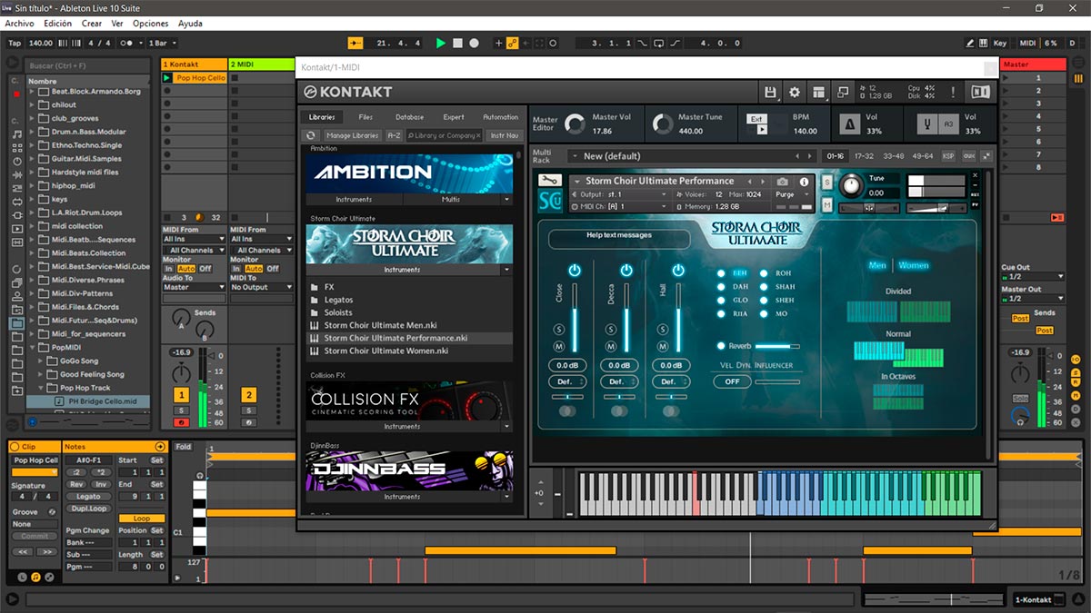Click the Storm Choir Ultimate library banner
The image size is (1091, 613).
[x=409, y=244]
